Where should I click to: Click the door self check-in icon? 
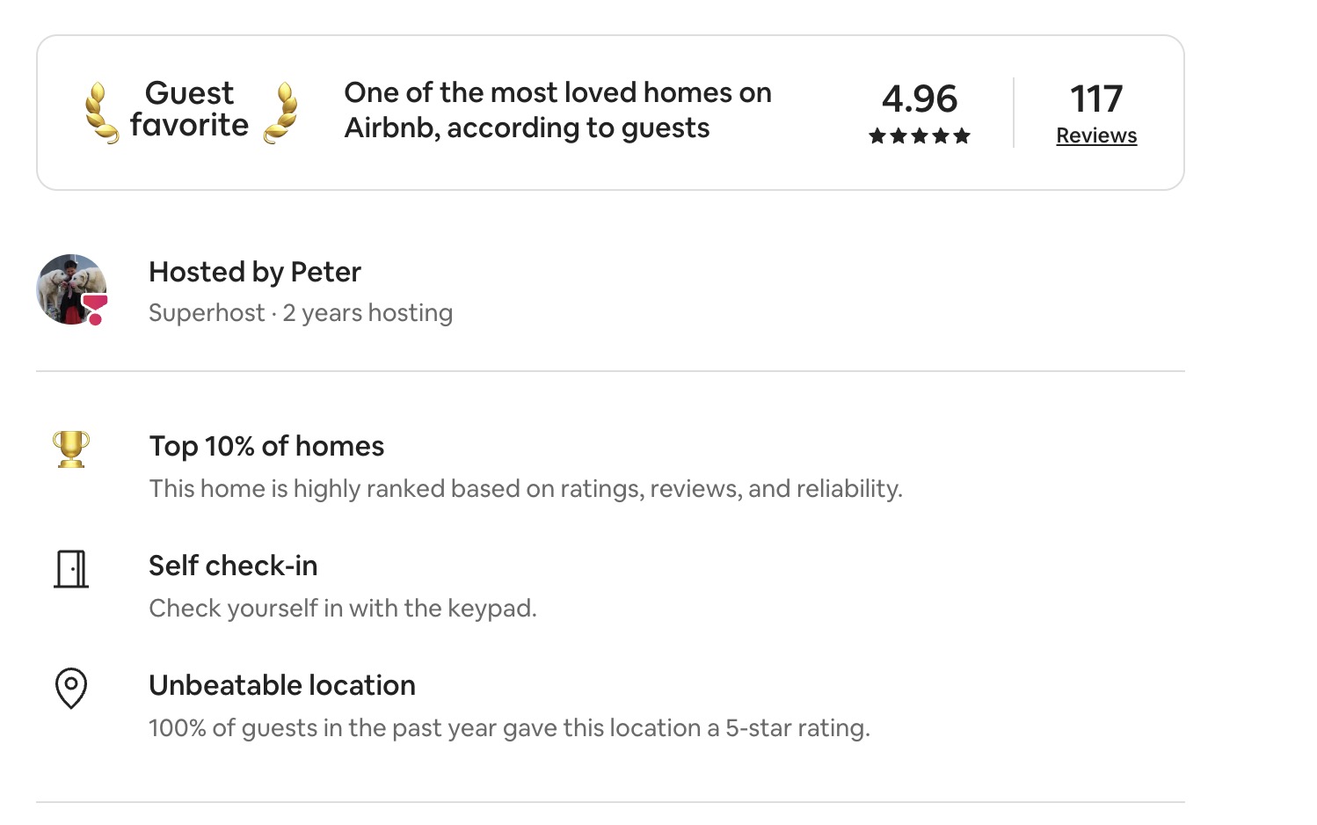[x=71, y=569]
